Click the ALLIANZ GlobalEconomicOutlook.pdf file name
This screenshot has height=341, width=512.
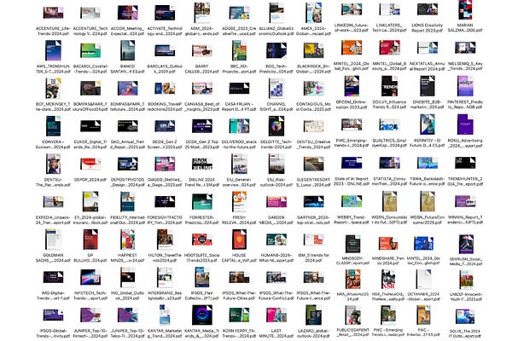point(276,31)
